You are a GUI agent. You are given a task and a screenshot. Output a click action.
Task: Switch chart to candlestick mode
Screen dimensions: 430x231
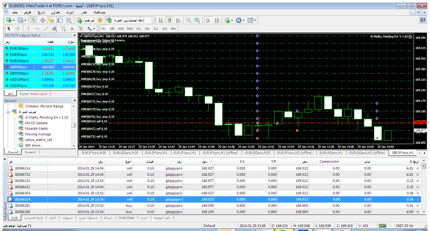pyautogui.click(x=170, y=20)
